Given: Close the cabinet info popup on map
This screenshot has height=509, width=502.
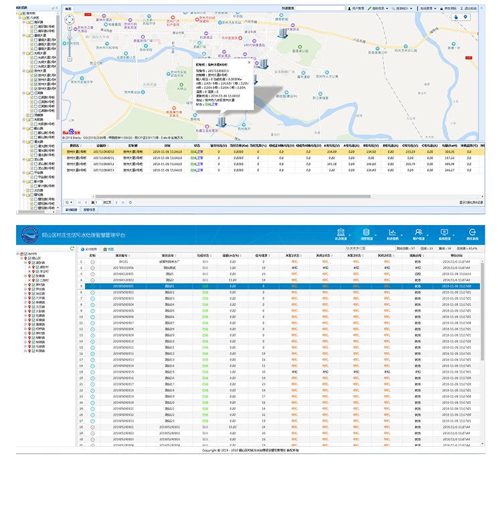Looking at the screenshot, I should click(249, 62).
